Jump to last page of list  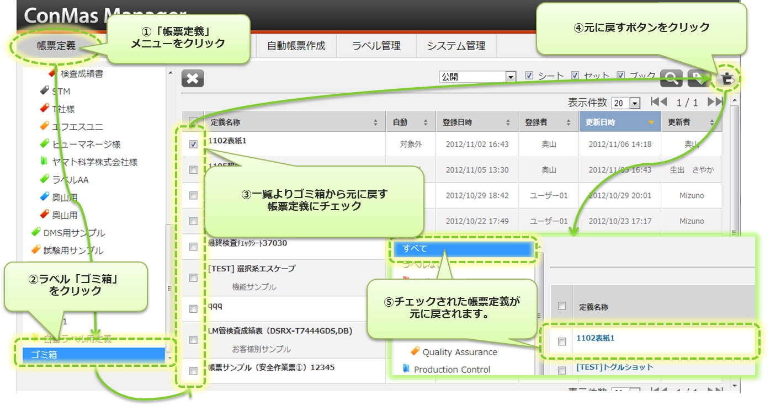[715, 102]
